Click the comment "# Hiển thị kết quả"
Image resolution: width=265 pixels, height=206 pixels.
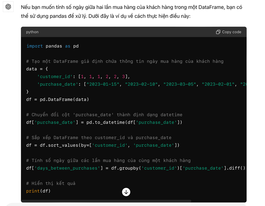tap(51, 183)
